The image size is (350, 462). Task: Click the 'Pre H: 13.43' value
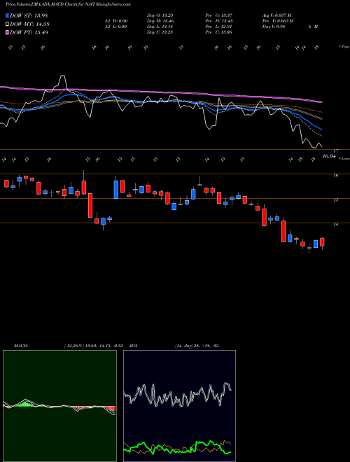tap(219, 21)
